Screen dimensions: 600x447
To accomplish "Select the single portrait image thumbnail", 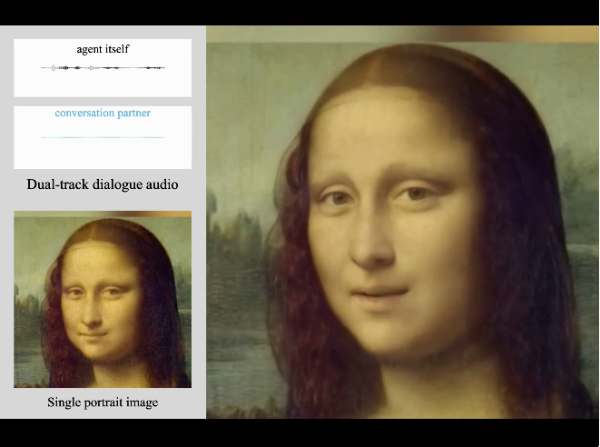I will tap(103, 299).
